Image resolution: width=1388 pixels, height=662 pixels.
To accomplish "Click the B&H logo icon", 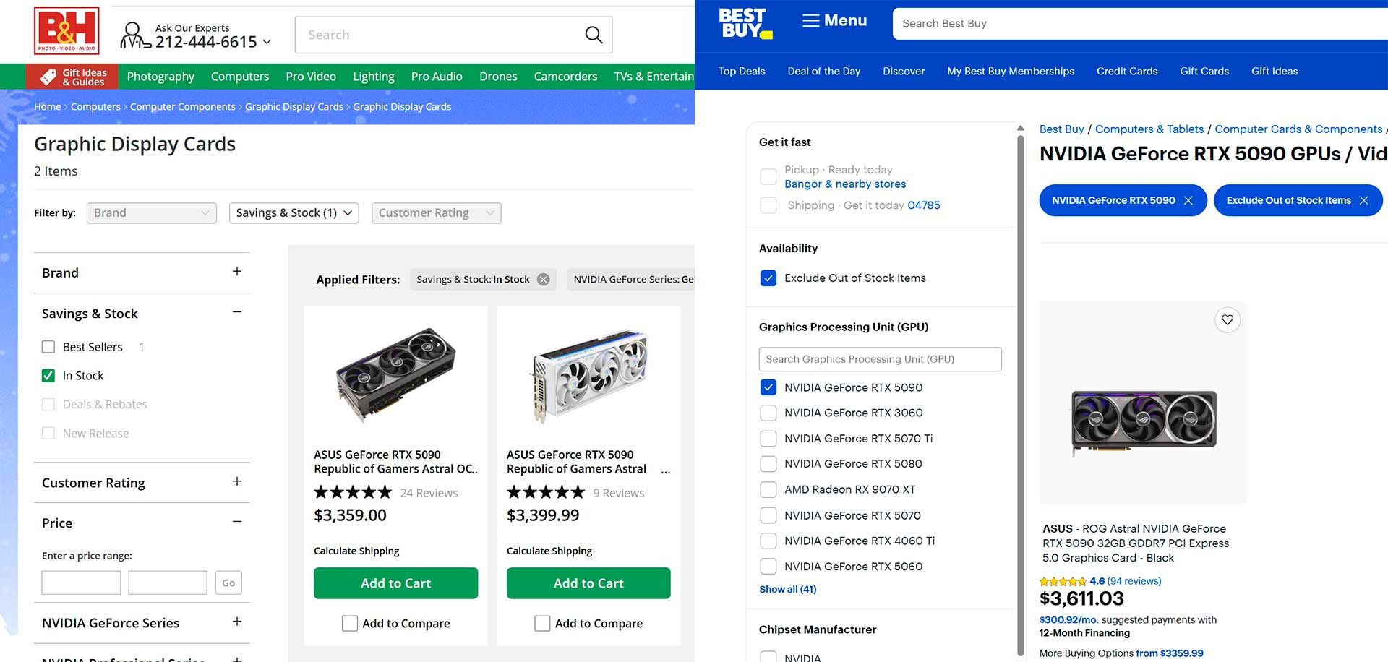I will (x=67, y=31).
